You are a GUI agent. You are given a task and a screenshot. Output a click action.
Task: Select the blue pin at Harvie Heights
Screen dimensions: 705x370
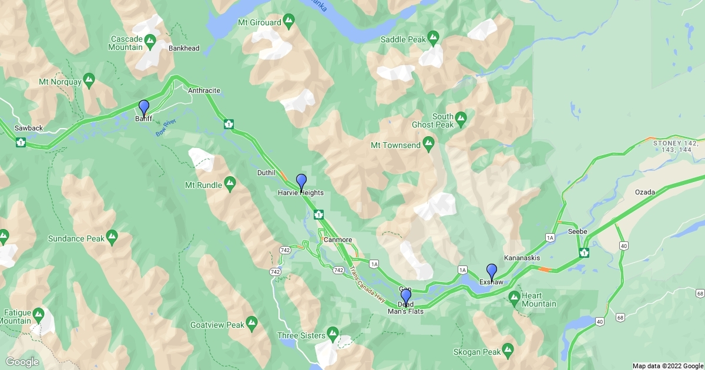pos(301,183)
